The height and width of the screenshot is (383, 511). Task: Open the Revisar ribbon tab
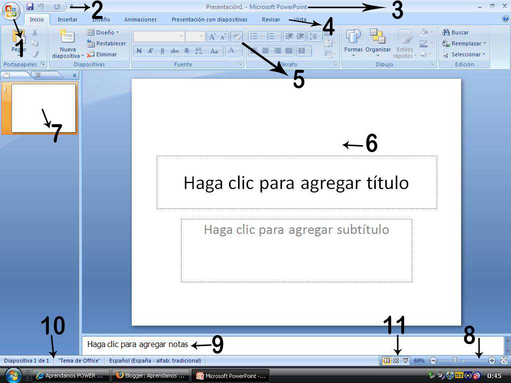coord(271,19)
